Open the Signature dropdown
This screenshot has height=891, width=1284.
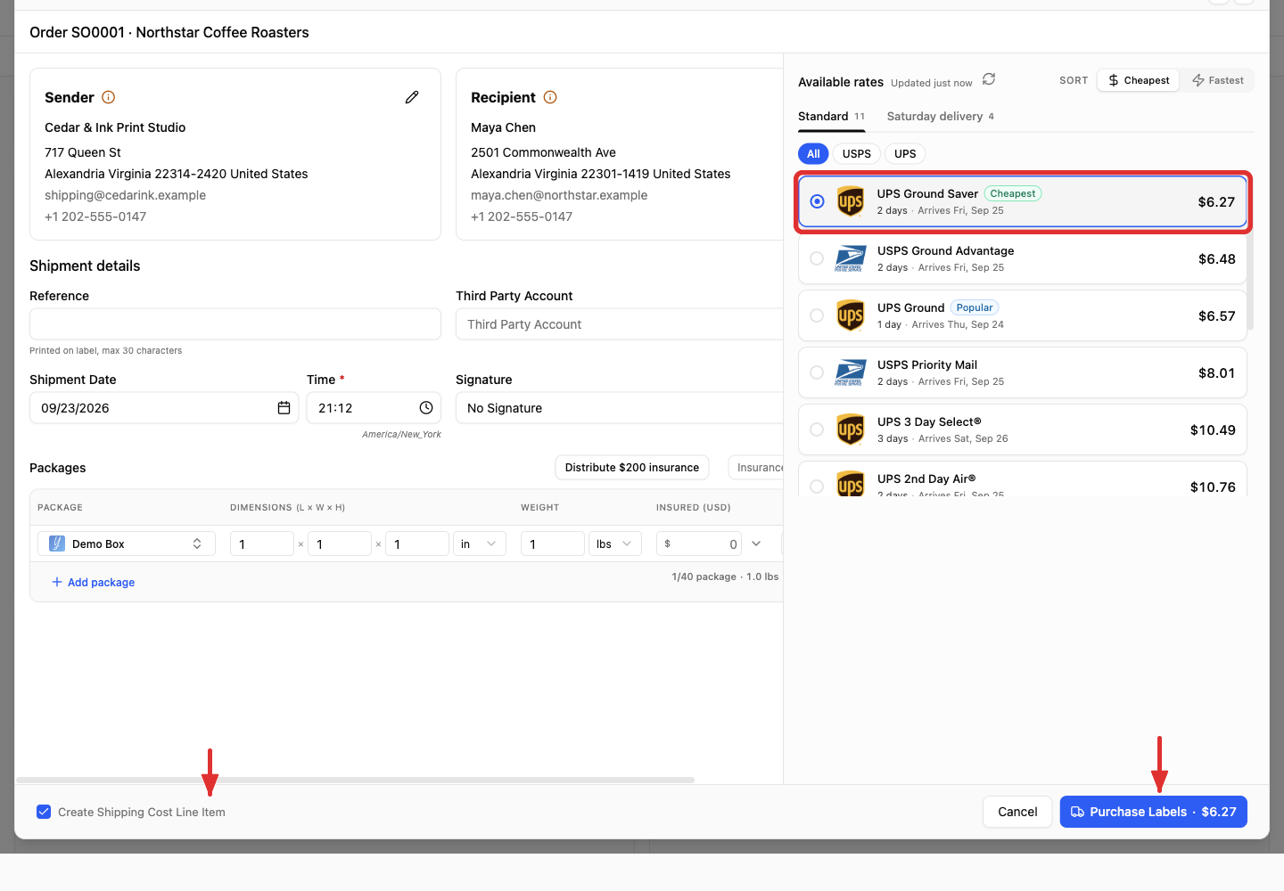(620, 408)
